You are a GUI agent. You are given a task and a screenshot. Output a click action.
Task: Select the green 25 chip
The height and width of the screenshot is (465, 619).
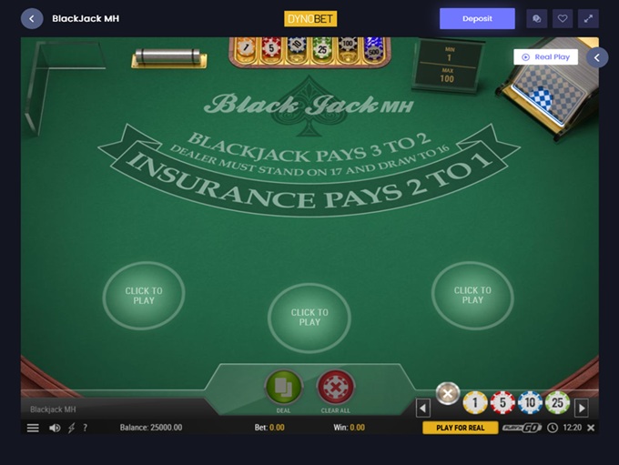coord(557,402)
